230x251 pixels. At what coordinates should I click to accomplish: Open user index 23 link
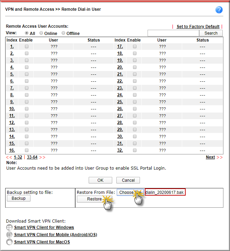(x=120, y=88)
